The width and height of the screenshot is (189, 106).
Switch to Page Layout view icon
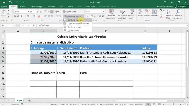(154, 104)
